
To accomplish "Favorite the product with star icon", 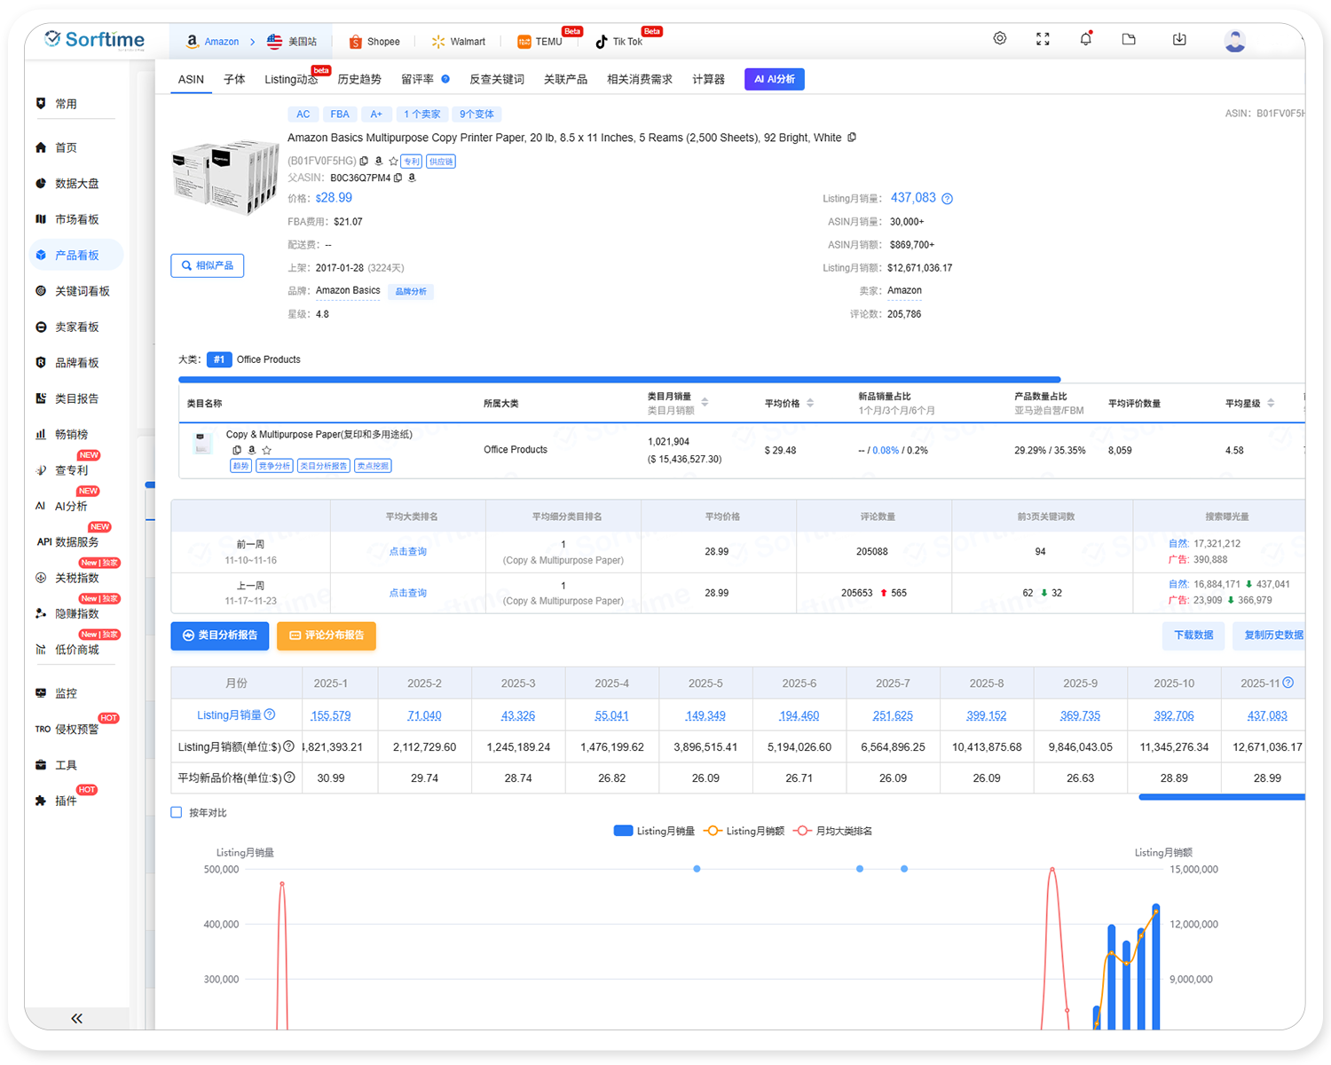I will tap(393, 162).
